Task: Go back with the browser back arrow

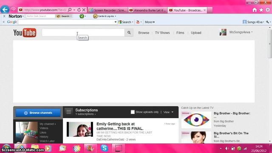Action: [5, 9]
